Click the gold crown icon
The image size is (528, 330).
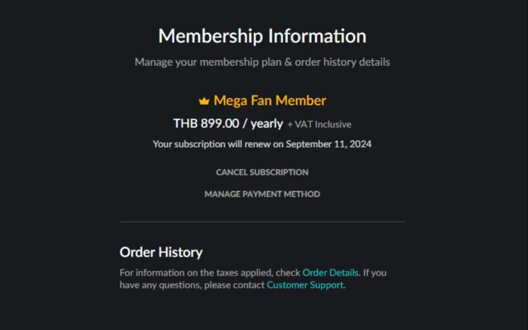click(x=204, y=101)
